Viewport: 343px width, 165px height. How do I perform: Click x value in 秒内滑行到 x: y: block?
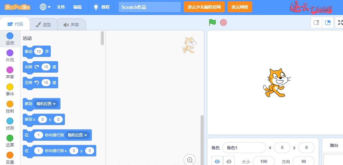(74, 151)
